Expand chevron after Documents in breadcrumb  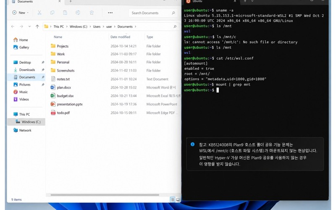point(135,26)
